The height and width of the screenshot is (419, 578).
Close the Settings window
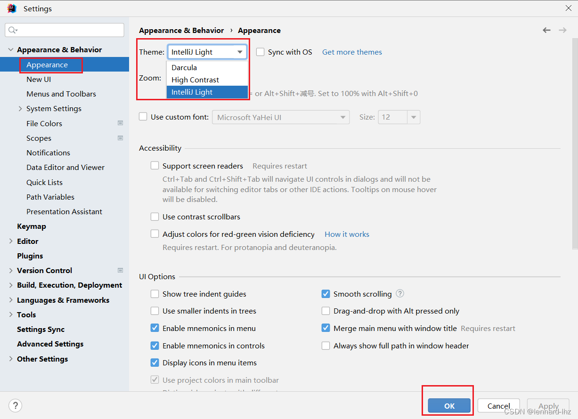coord(568,8)
